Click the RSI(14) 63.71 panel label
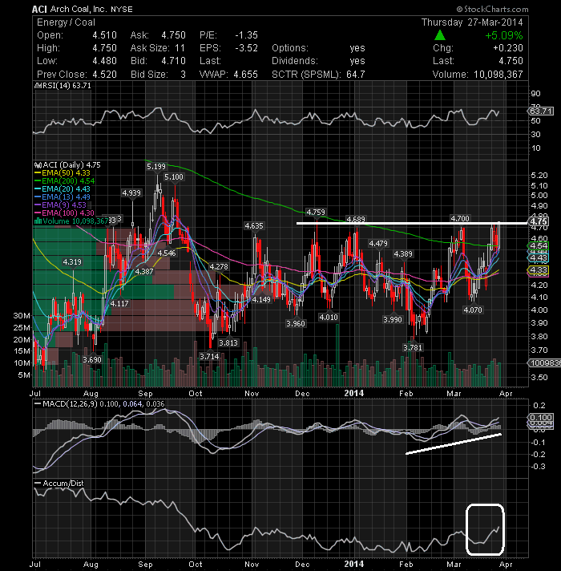The width and height of the screenshot is (561, 571). tap(63, 86)
